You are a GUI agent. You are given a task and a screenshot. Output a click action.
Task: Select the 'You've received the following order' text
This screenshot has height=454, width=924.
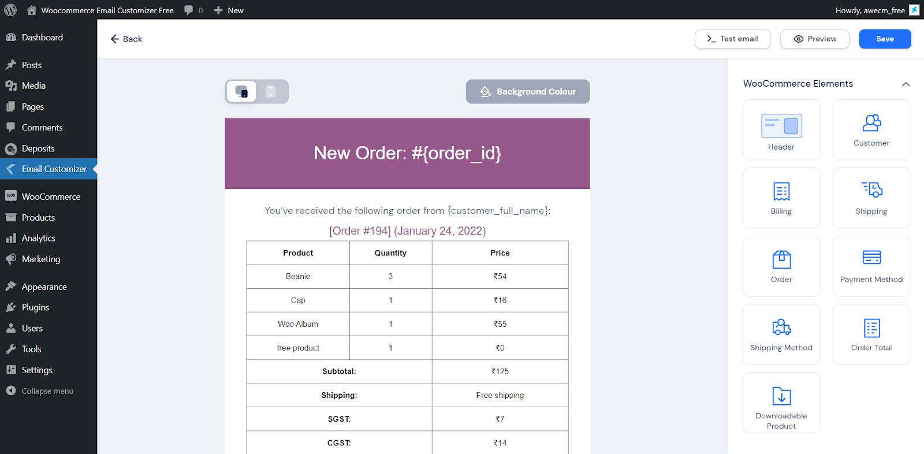coord(407,211)
